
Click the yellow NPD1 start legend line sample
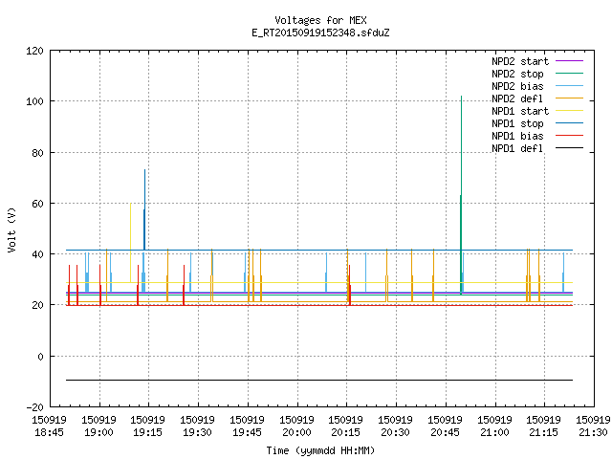570,111
